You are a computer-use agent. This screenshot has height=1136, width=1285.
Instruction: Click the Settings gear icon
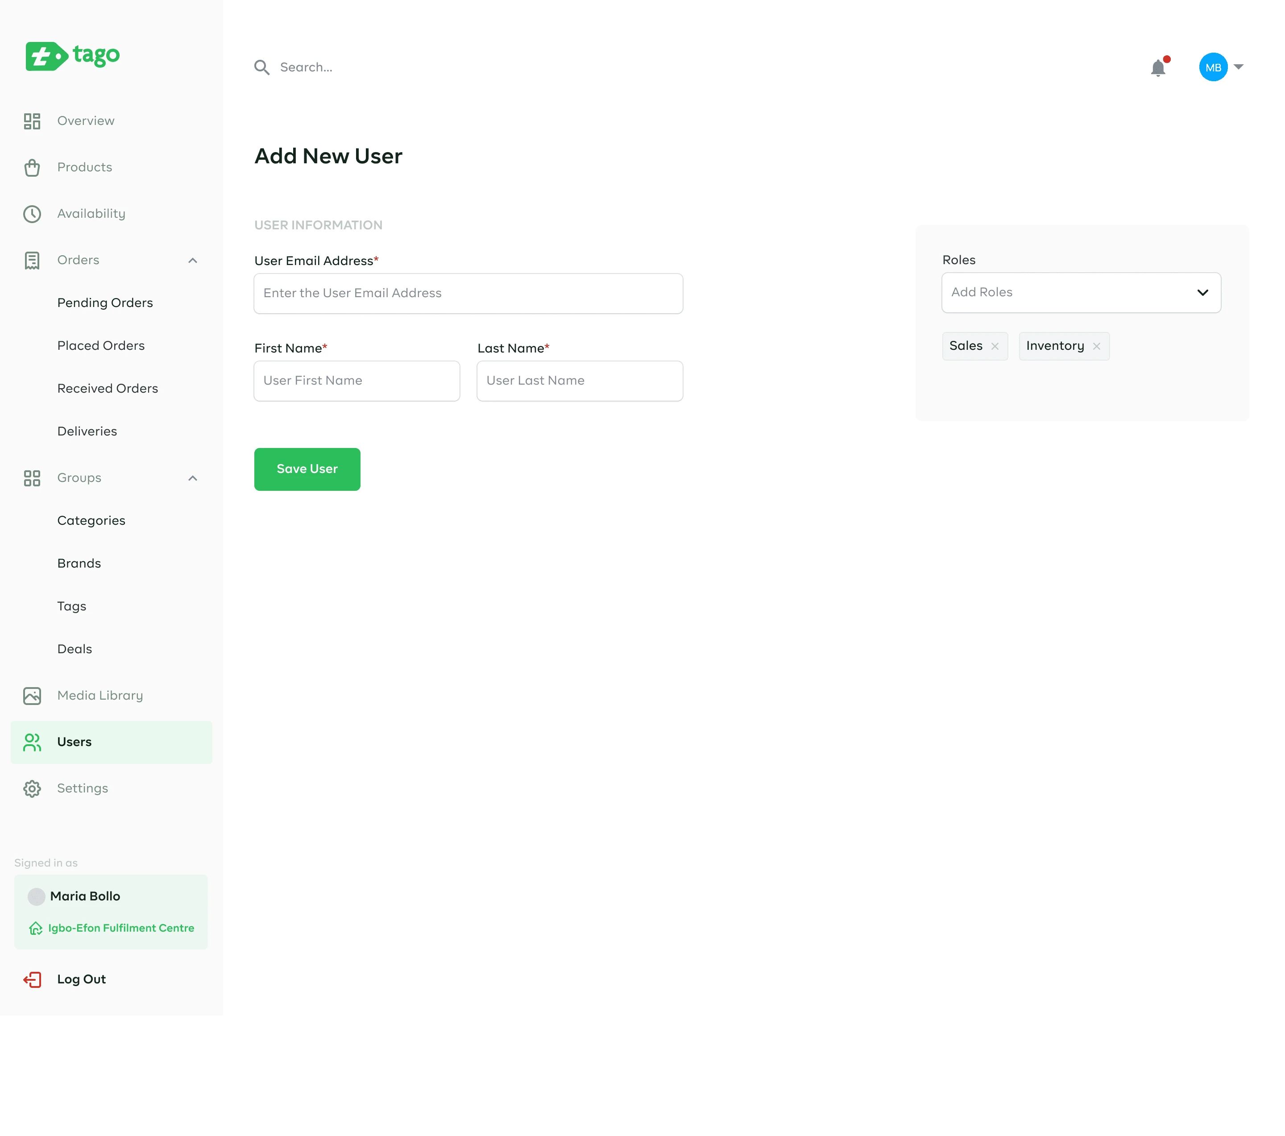click(x=32, y=788)
